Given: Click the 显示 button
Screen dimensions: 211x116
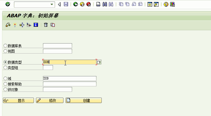Looking at the screenshot, I should 18,100.
